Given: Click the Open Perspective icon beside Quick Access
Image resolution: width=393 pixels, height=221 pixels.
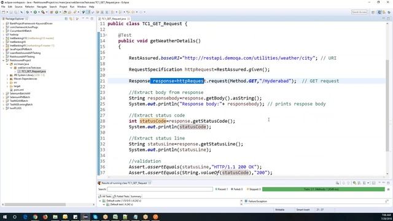Looking at the screenshot, I should click(373, 12).
